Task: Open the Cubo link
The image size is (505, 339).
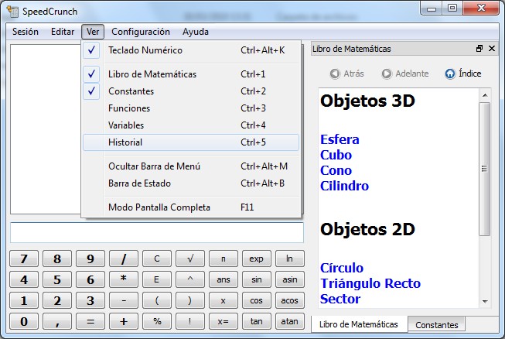Action: click(x=336, y=155)
